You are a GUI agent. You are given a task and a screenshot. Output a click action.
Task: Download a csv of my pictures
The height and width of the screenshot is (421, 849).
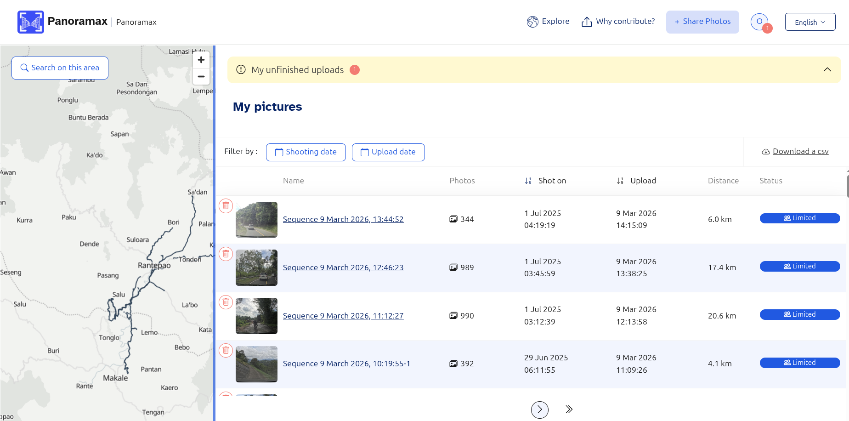click(800, 152)
